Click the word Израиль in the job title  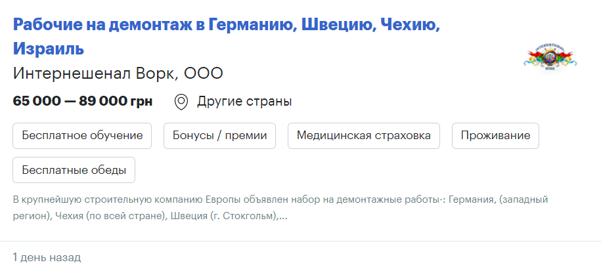pos(49,49)
